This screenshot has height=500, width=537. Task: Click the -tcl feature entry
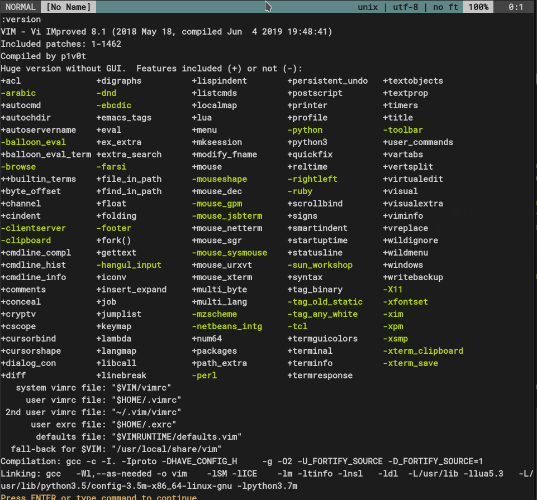point(298,326)
